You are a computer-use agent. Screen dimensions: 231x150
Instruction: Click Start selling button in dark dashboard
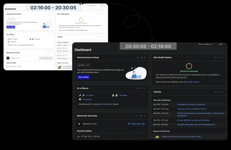click(x=84, y=77)
